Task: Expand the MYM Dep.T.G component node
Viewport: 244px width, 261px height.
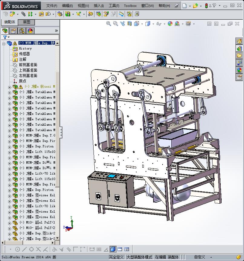Action: coord(9,136)
